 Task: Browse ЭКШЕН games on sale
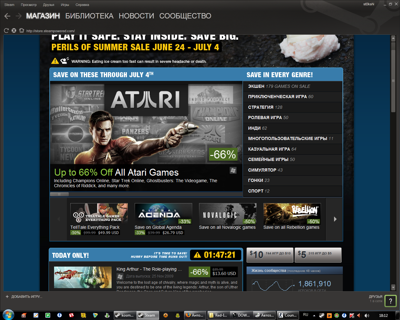[x=292, y=86]
